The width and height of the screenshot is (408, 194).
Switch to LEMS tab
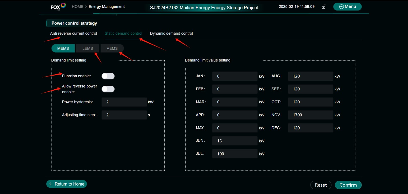[87, 48]
